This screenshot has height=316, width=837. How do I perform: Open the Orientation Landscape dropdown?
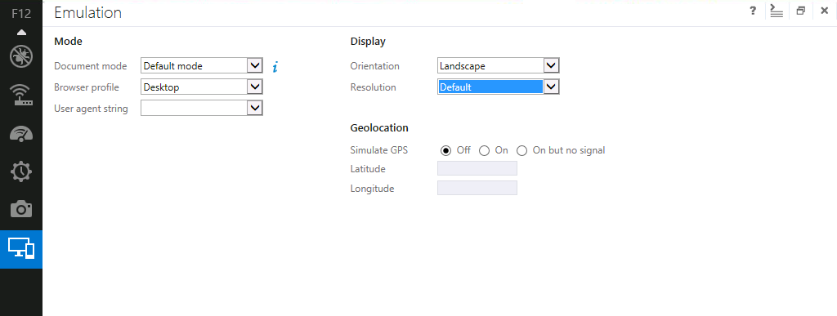[498, 66]
